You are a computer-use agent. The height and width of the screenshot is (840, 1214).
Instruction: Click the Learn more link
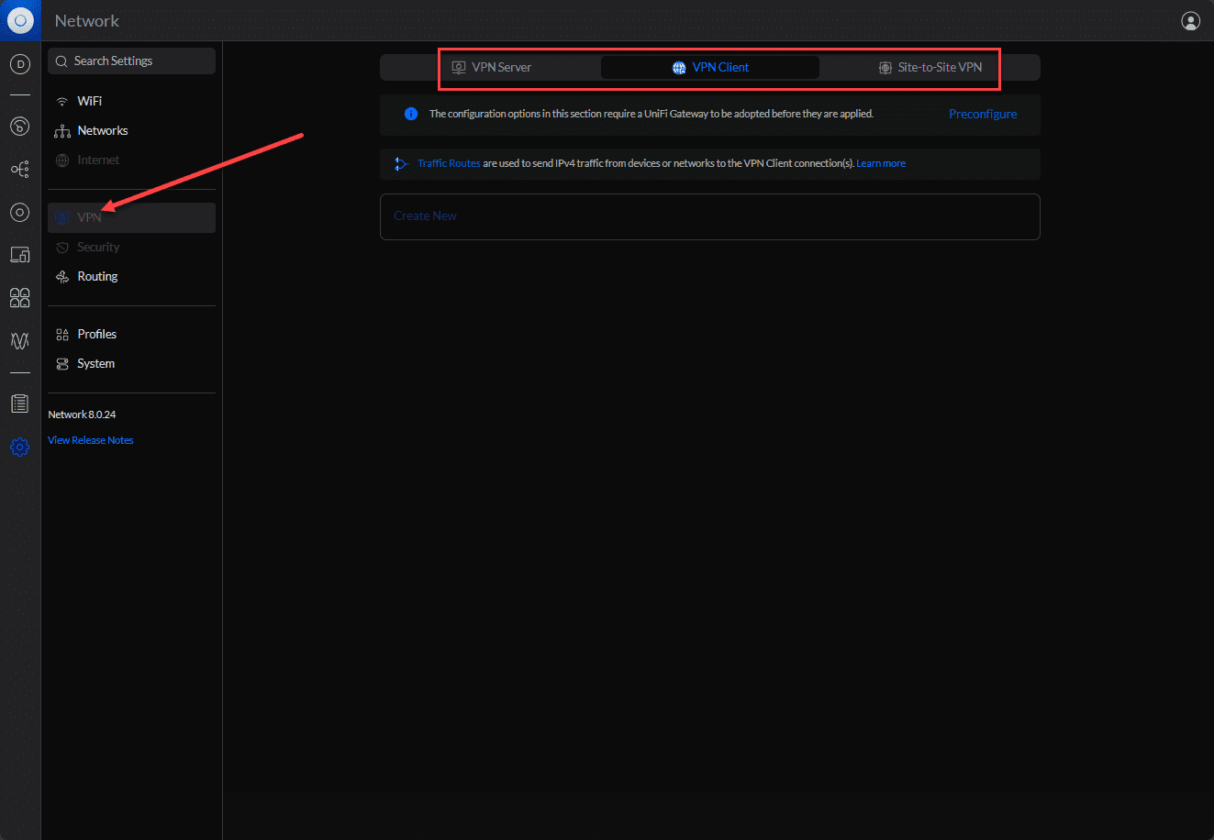tap(881, 163)
